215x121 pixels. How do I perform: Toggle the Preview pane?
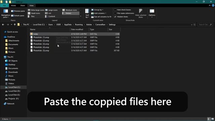(x=18, y=11)
